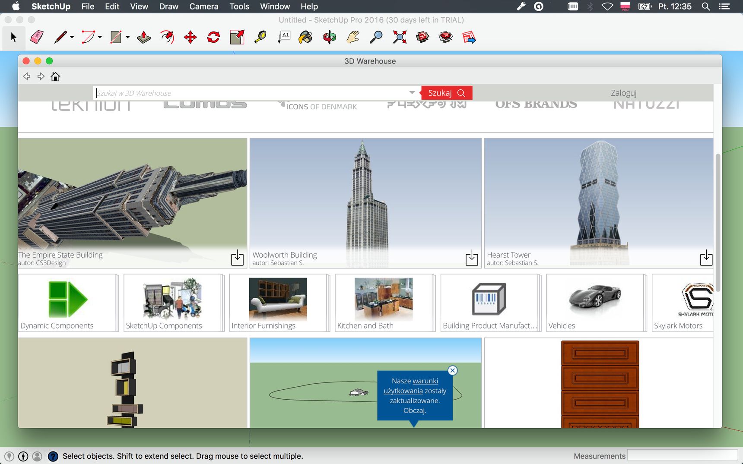Screen dimensions: 743x464
Task: Download the Woolworth Building model
Action: tap(472, 258)
